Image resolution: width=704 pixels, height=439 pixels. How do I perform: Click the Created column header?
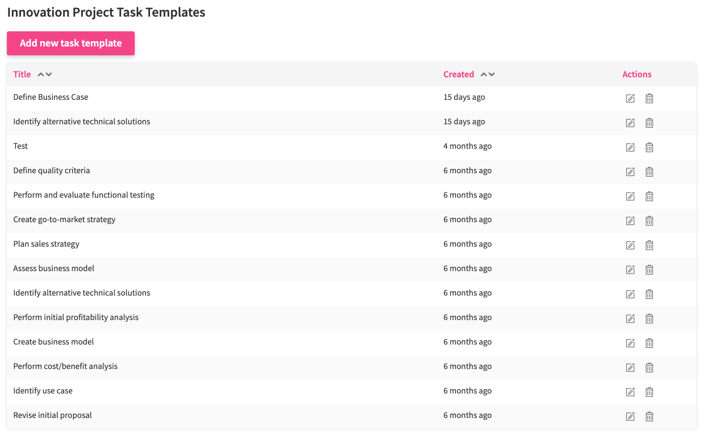click(x=459, y=74)
